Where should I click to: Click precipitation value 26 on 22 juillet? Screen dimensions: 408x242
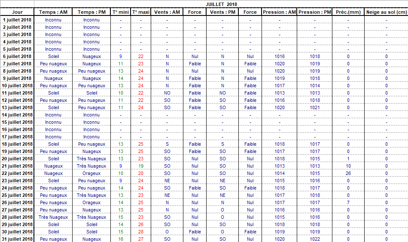click(x=348, y=173)
